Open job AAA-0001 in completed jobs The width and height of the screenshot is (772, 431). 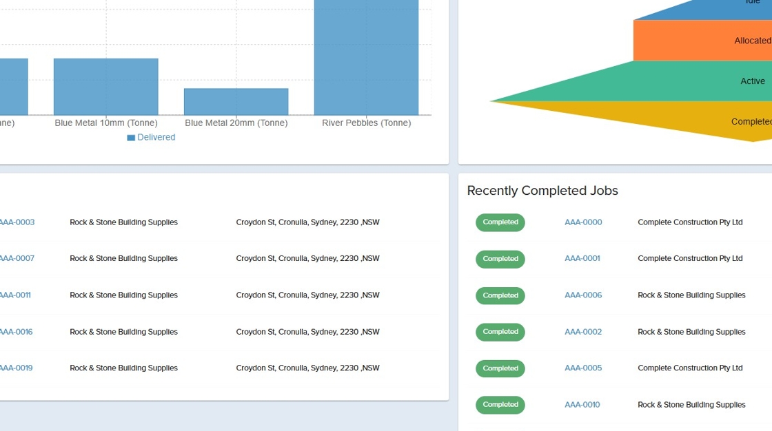click(582, 259)
